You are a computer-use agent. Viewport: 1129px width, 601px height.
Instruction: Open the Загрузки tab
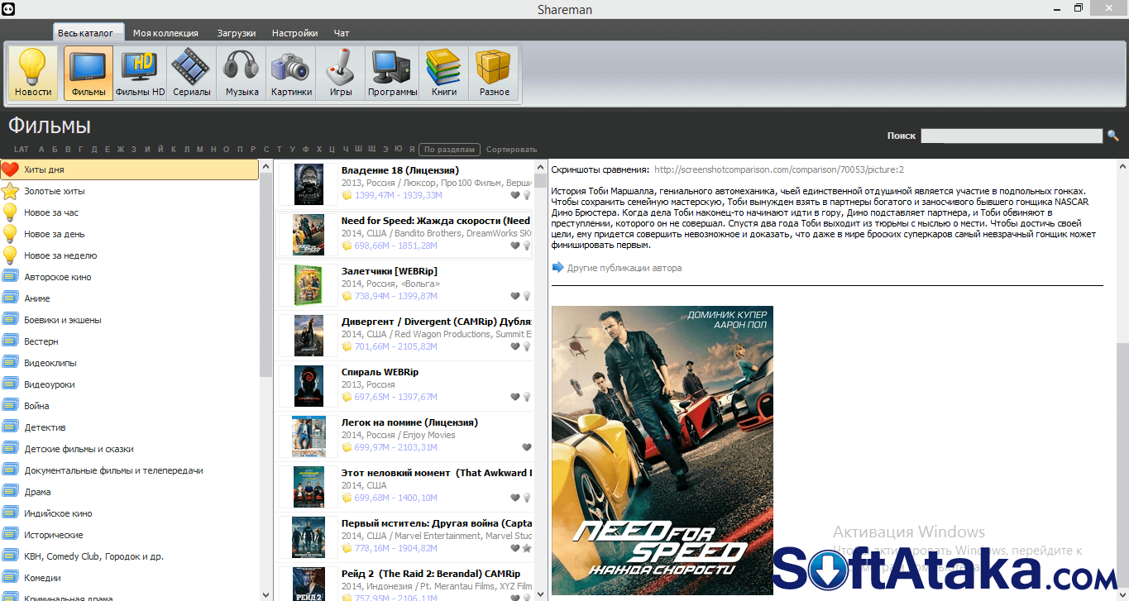(237, 33)
